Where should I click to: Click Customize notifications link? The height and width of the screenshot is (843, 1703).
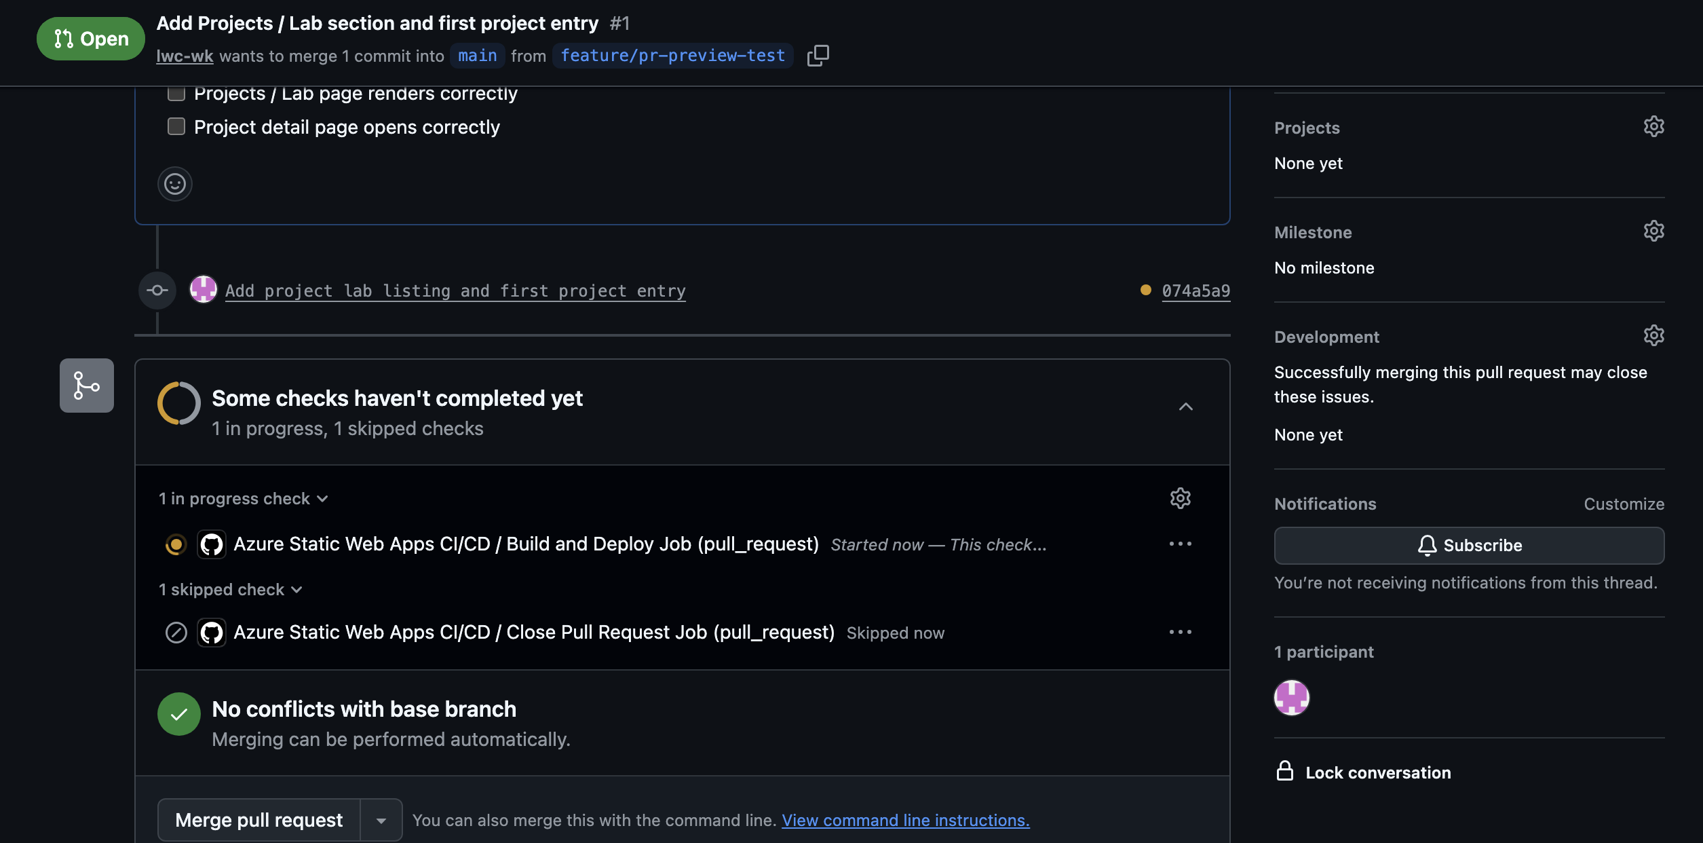[1624, 504]
